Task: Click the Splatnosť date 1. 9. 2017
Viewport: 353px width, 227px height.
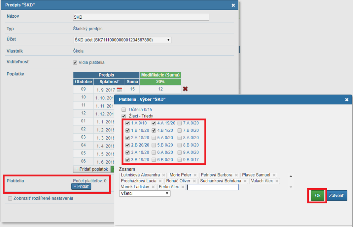Action: click(x=106, y=90)
